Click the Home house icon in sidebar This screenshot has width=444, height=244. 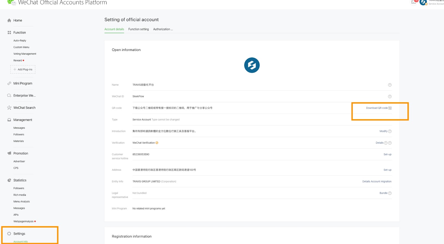click(9, 20)
